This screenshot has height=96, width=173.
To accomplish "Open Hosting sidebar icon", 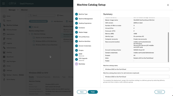I will point(4,52).
